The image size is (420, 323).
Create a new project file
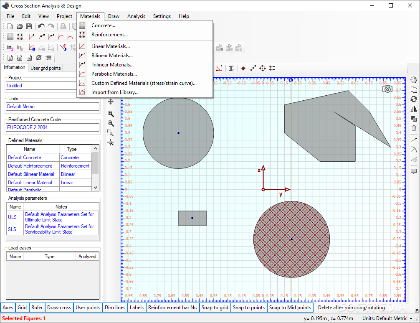pos(10,26)
